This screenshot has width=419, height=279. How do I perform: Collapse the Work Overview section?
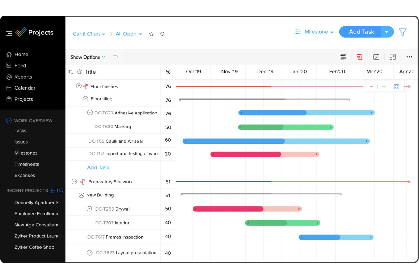click(9, 120)
